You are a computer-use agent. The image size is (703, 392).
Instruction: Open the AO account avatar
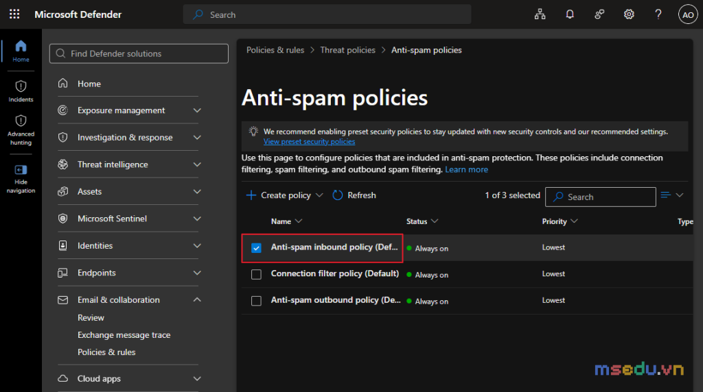pyautogui.click(x=688, y=14)
